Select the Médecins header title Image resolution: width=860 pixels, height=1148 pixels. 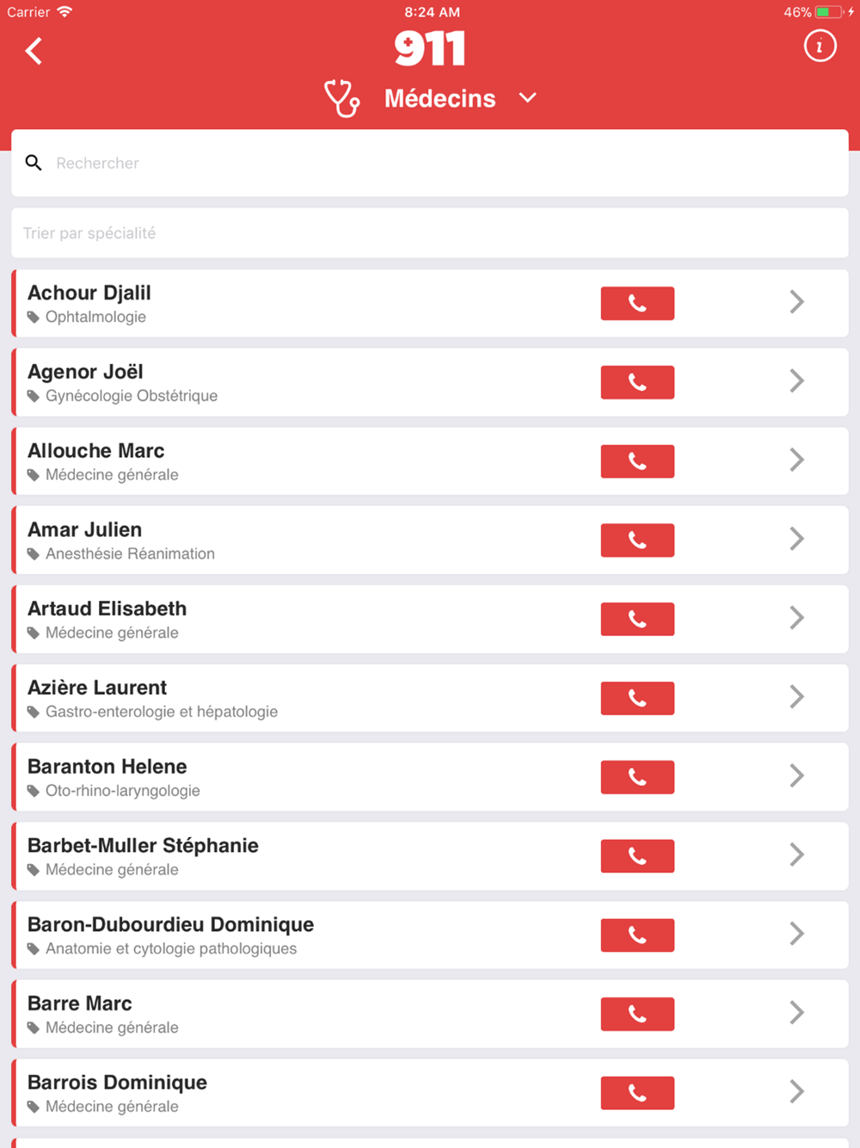coord(439,99)
